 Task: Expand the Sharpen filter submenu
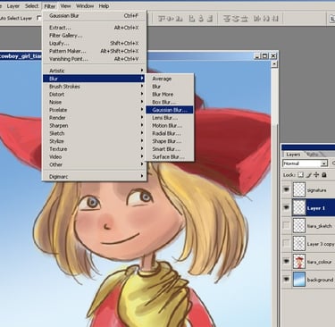pyautogui.click(x=94, y=125)
